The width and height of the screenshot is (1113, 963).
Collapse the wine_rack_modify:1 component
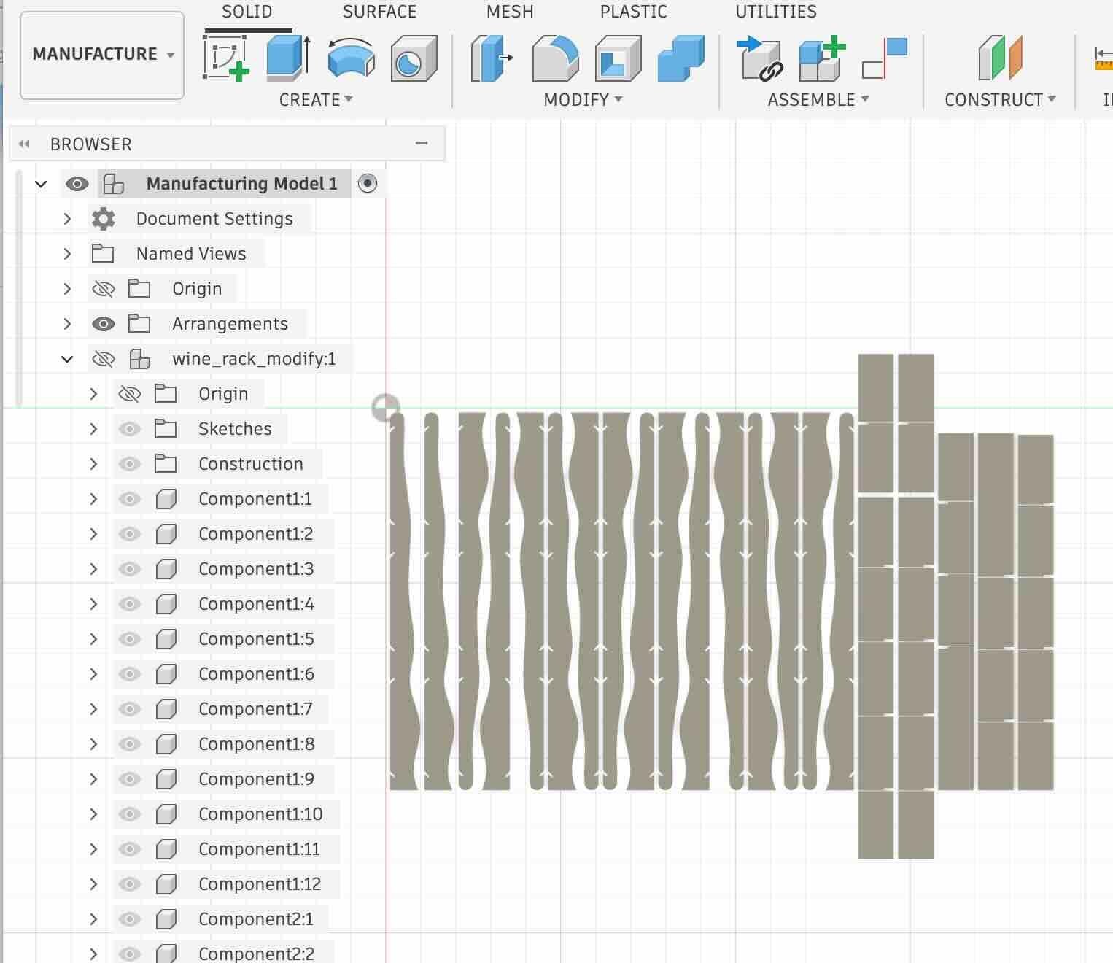[x=67, y=358]
